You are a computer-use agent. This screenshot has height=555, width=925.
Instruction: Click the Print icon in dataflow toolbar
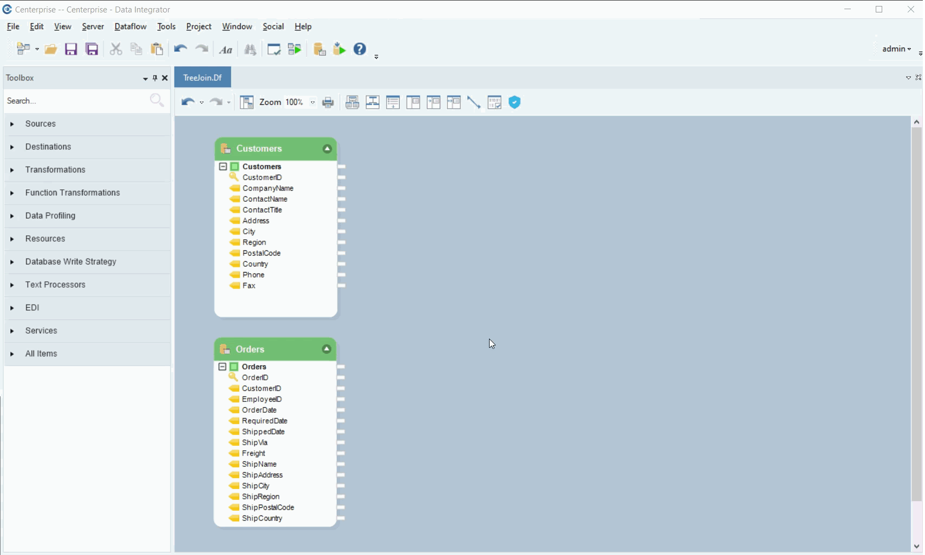[328, 102]
